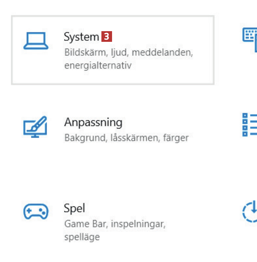Click the 'spelläge' text under Spel
257x262 pixels.
point(82,237)
